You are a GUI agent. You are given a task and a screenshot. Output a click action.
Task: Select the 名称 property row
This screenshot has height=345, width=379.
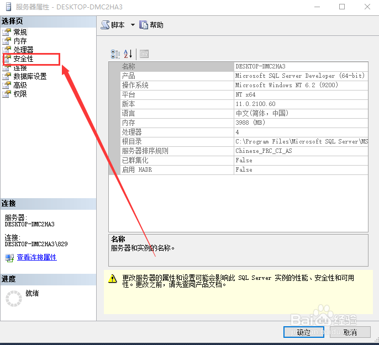click(244, 66)
